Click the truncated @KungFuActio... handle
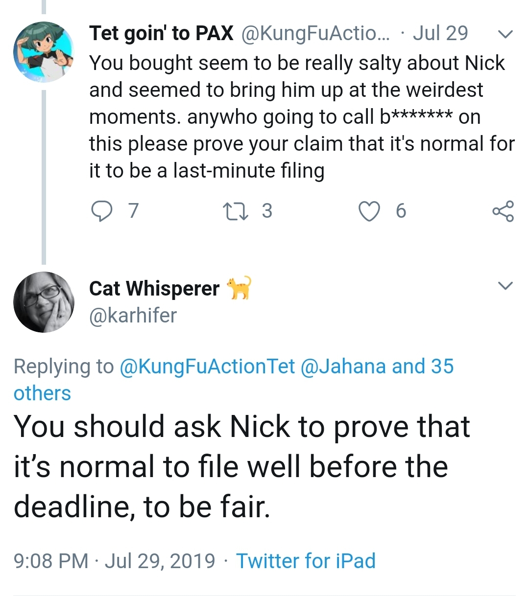This screenshot has height=596, width=529. [x=315, y=33]
